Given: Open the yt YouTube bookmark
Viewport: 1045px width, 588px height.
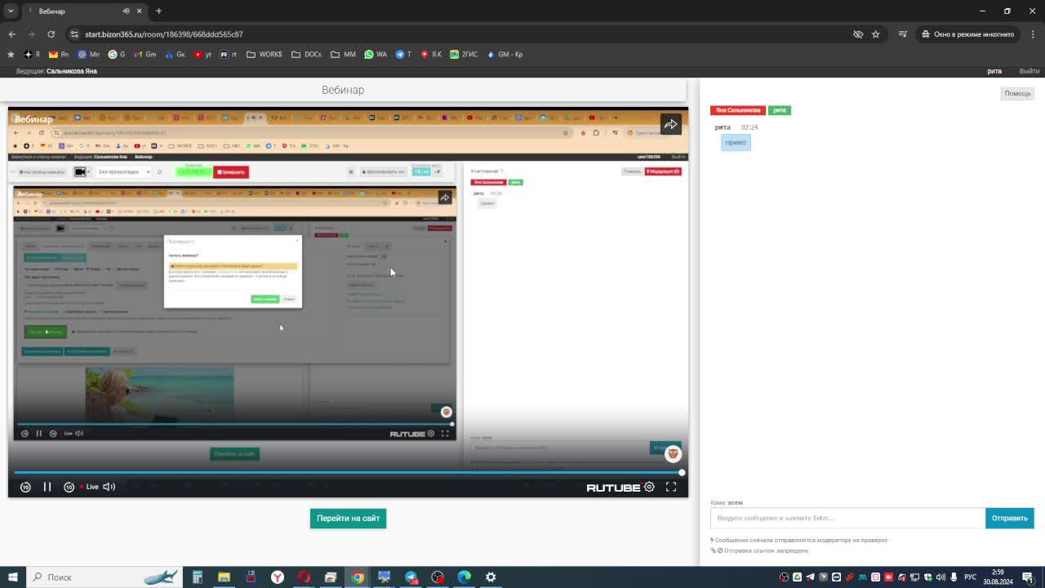Looking at the screenshot, I should click(203, 55).
